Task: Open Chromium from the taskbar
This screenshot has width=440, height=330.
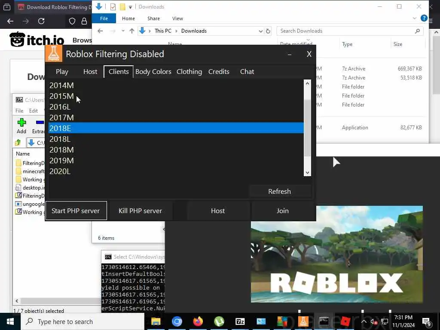Action: (177, 321)
